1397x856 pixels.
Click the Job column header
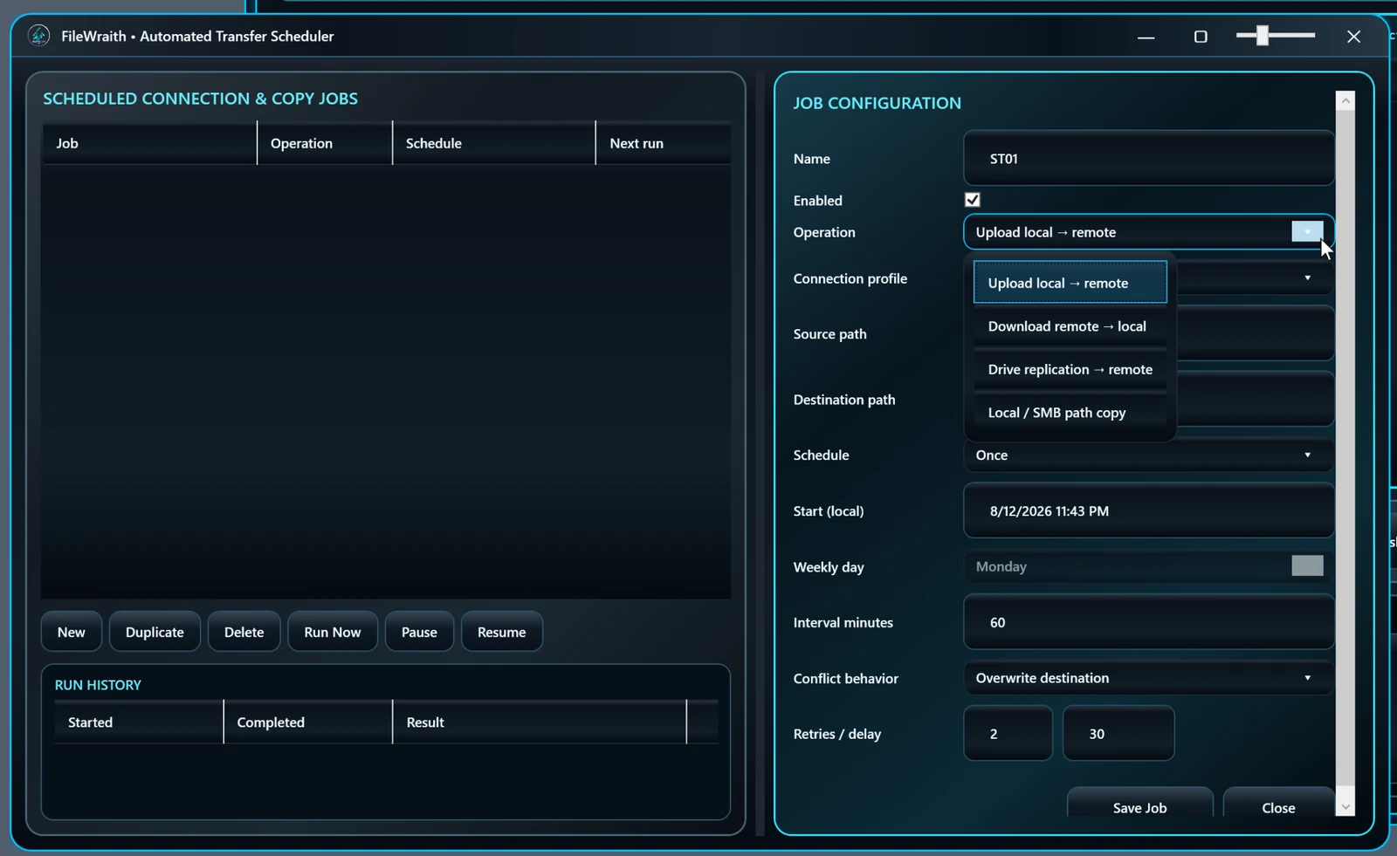pos(149,143)
